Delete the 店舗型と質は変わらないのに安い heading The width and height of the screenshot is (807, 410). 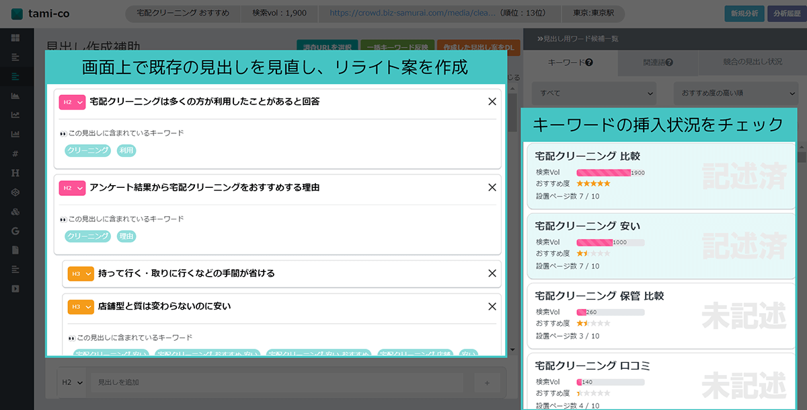[492, 306]
